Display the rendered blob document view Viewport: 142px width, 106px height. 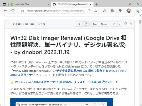click(86, 24)
